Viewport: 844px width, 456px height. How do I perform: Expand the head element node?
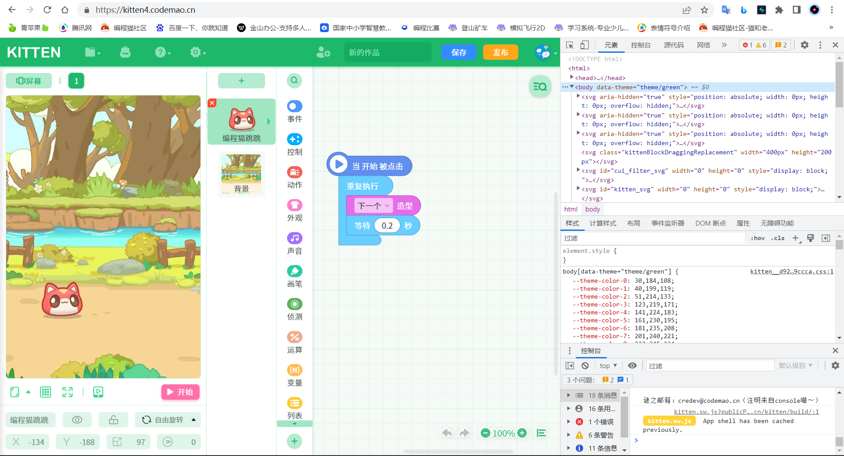571,77
